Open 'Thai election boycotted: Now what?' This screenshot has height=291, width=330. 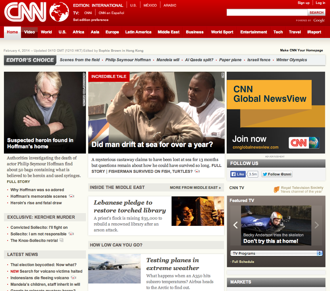pyautogui.click(x=43, y=265)
